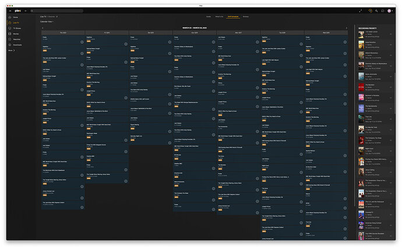Open the Cast icon in the top bar
The height and width of the screenshot is (248, 402).
pos(383,10)
